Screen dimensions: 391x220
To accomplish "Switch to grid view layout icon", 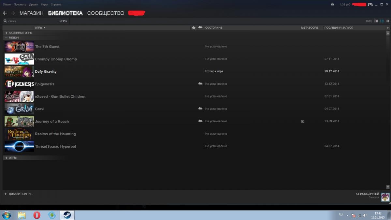I will click(387, 21).
